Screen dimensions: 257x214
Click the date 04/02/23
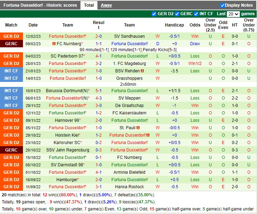tap(33, 56)
